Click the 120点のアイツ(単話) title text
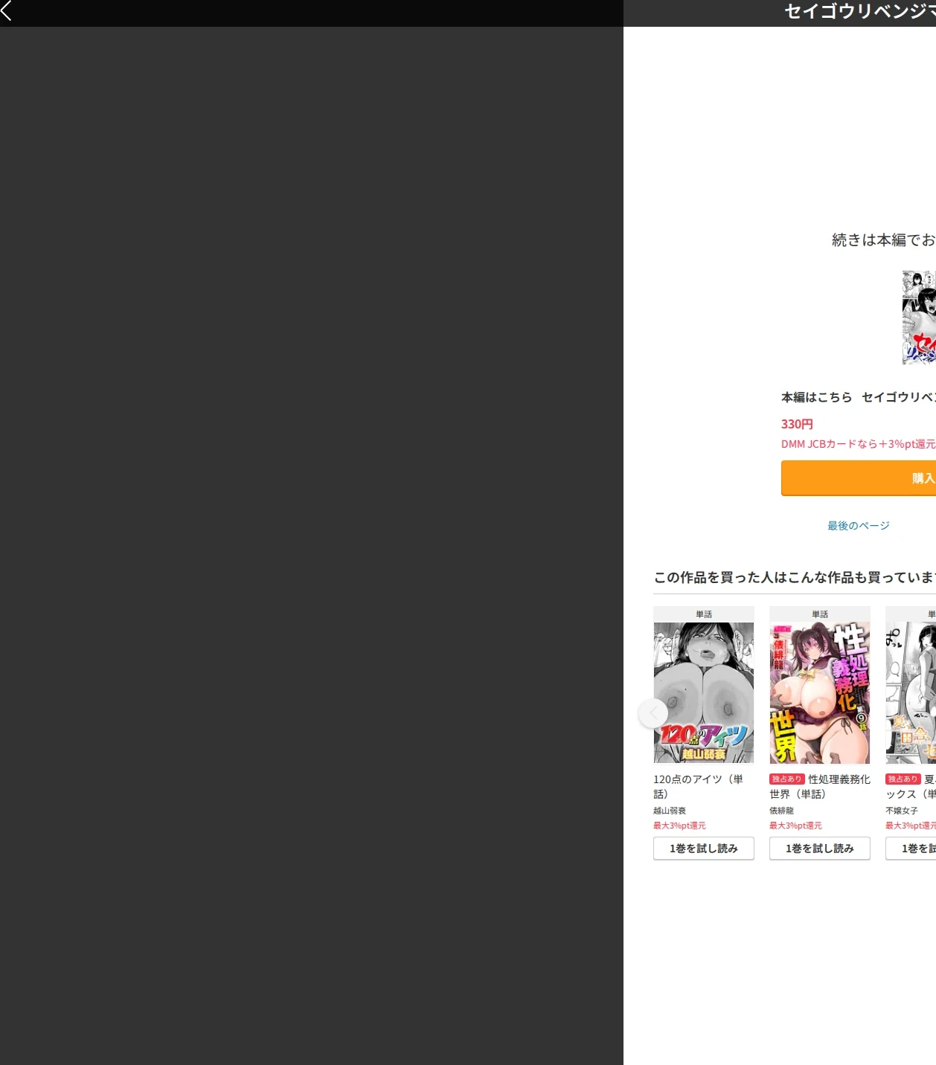Viewport: 936px width, 1065px height. pos(698,787)
